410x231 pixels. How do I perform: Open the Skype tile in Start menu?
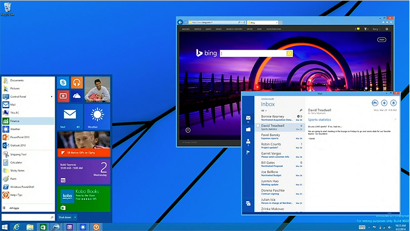pyautogui.click(x=63, y=82)
